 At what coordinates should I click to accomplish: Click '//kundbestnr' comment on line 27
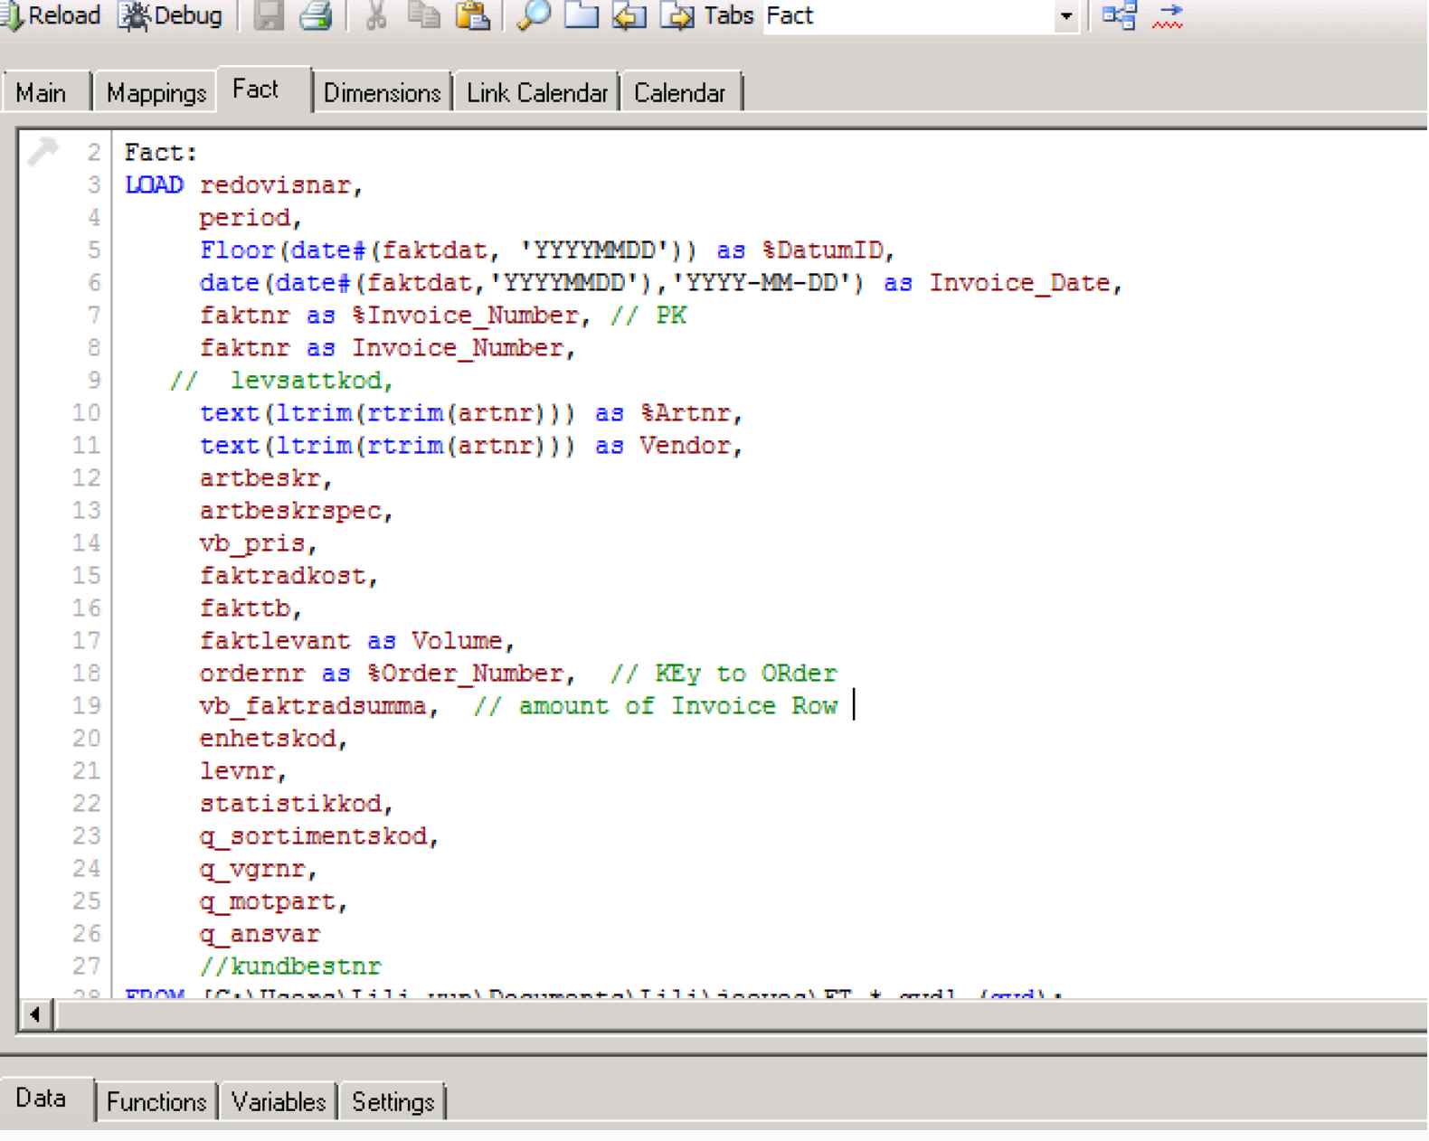coord(290,967)
